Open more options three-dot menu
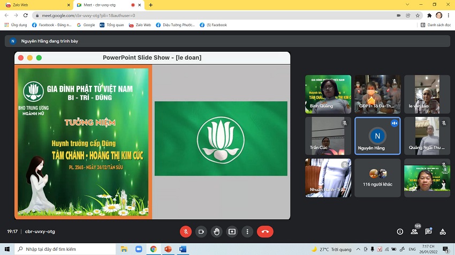Image resolution: width=455 pixels, height=255 pixels. pos(247,232)
